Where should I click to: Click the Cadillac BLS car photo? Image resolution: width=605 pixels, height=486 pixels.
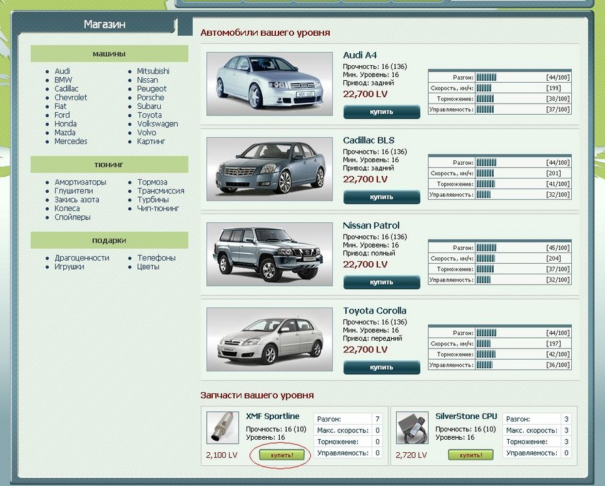[x=270, y=169]
